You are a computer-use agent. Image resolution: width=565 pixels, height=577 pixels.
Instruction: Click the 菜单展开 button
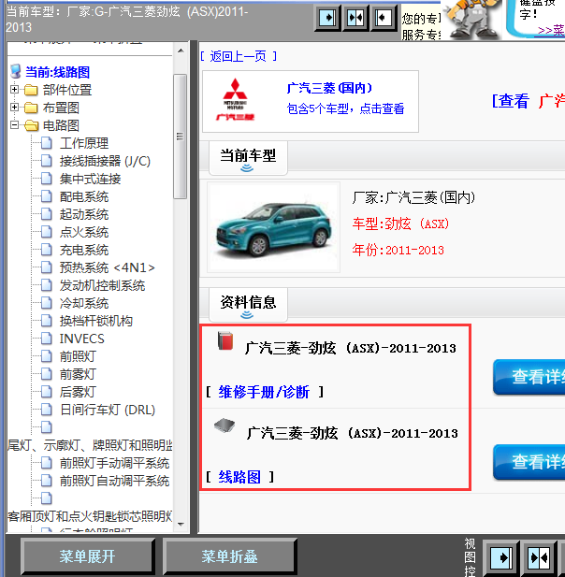point(88,556)
